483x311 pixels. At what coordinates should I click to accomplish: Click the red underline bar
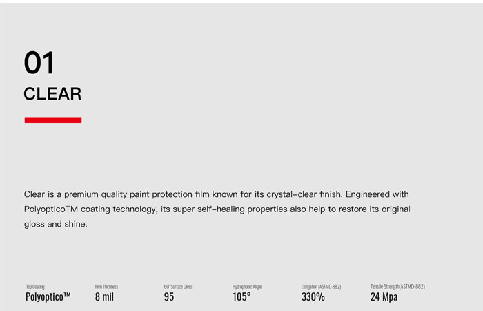[x=53, y=120]
